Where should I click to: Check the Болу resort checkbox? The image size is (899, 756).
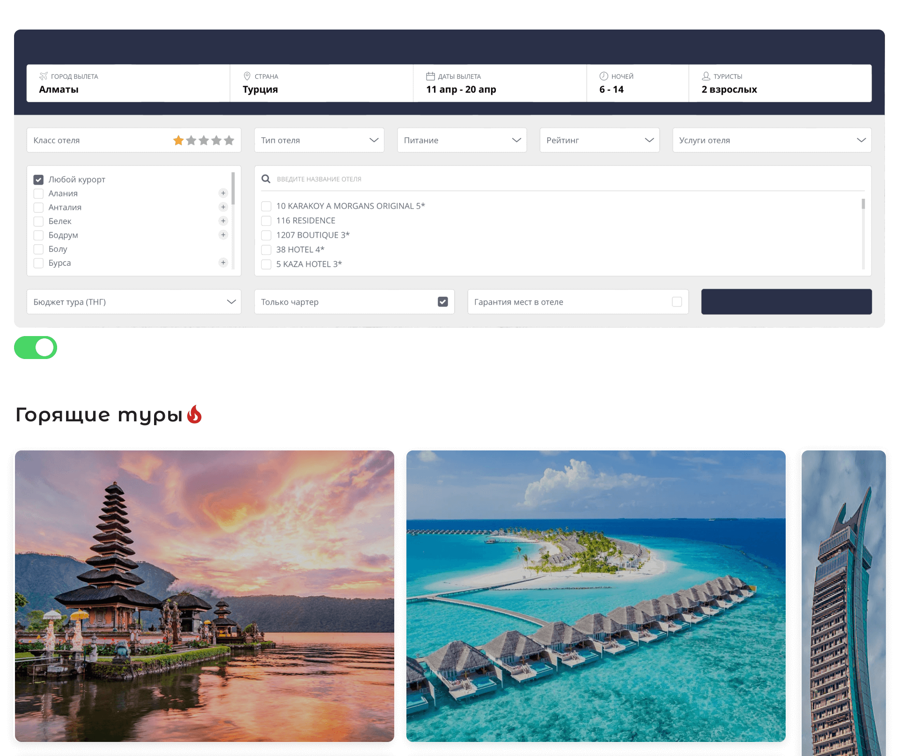click(38, 249)
